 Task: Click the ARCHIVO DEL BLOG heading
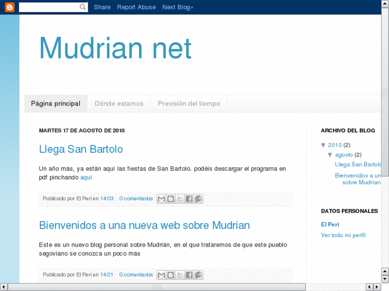[x=348, y=131]
